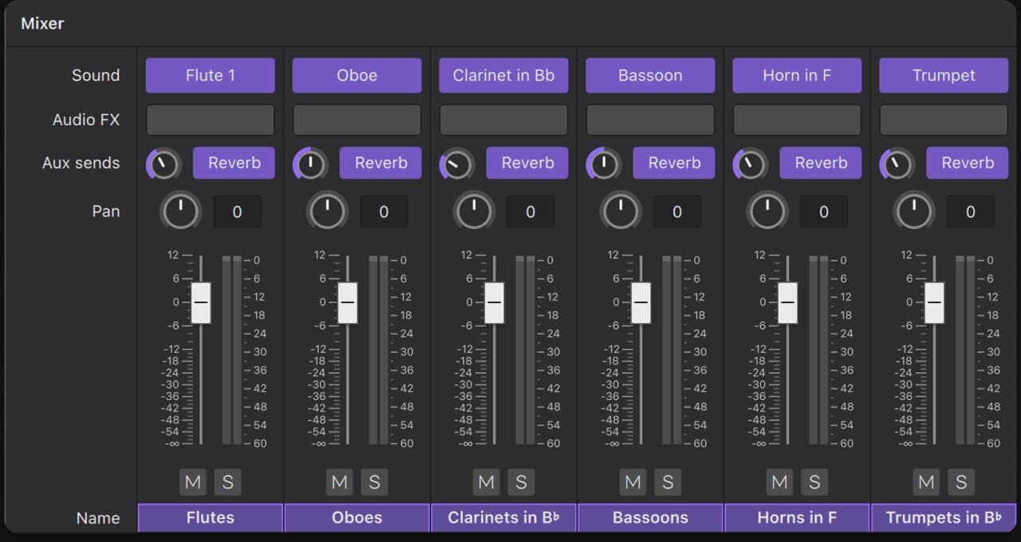Click the Reverb send button for Oboes
Image resolution: width=1021 pixels, height=542 pixels.
pyautogui.click(x=381, y=163)
